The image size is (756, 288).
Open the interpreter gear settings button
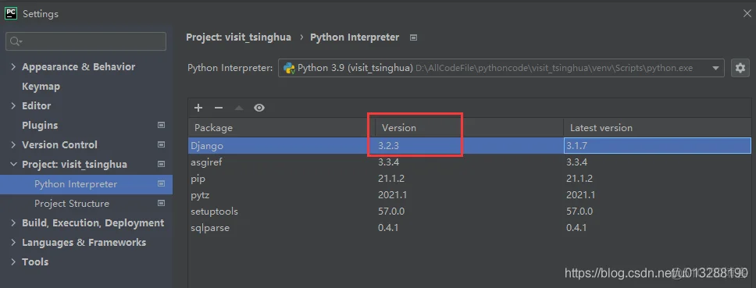coord(740,68)
